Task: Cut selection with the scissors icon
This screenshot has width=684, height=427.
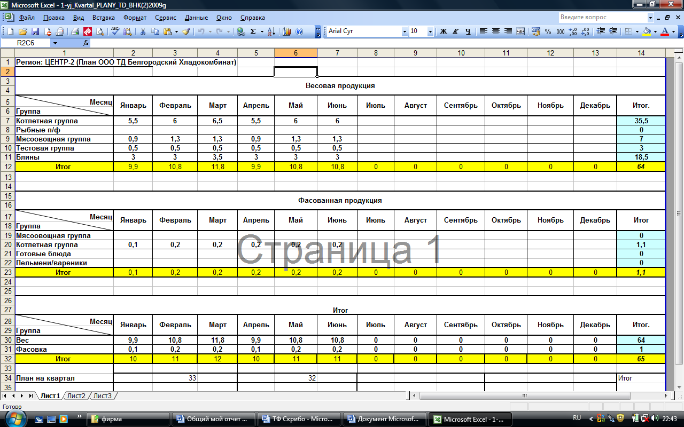Action: [143, 31]
